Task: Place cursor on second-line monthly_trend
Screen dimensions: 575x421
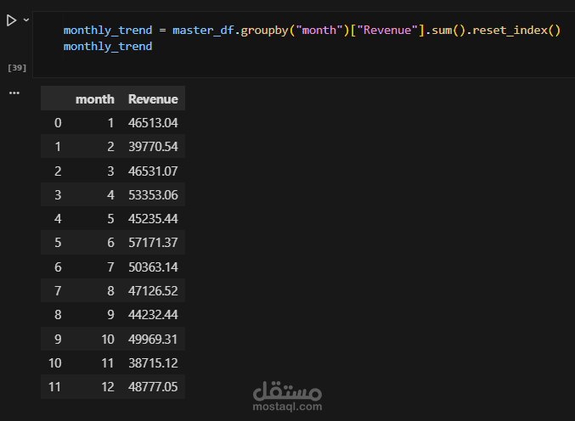Action: 108,46
